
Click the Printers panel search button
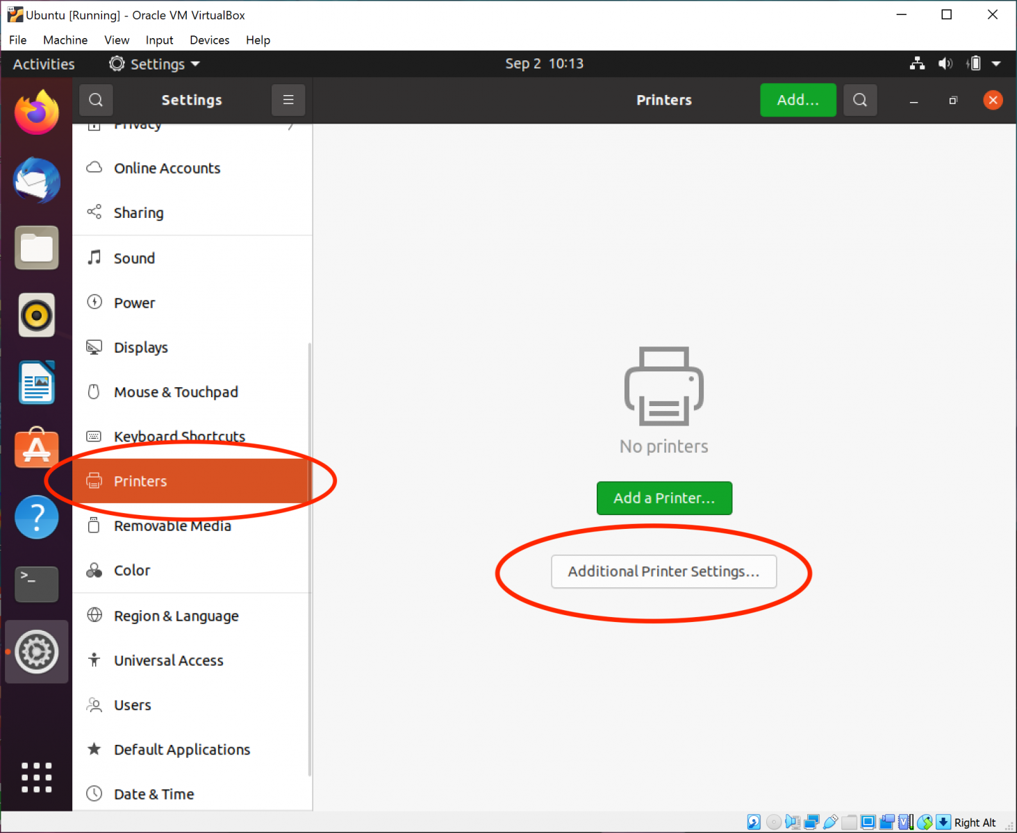(860, 100)
